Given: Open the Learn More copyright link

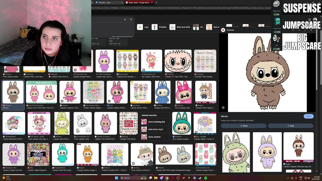Looking at the screenshot, I should tap(250, 121).
